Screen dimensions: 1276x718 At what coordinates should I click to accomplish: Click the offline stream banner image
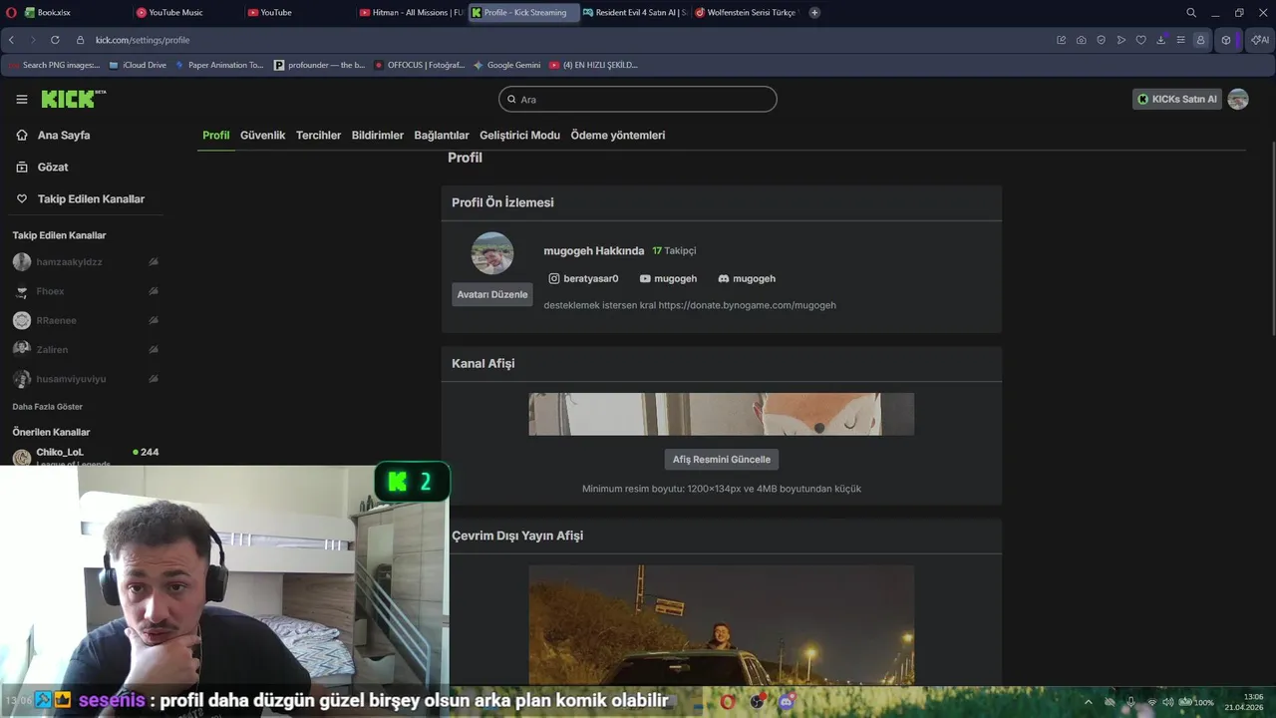(x=722, y=625)
